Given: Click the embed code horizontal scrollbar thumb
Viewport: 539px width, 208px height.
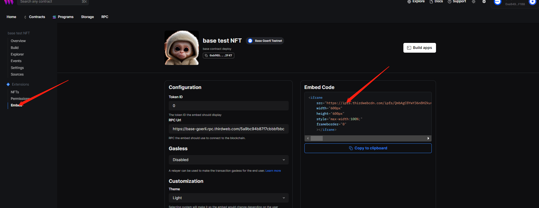Looking at the screenshot, I should click(x=317, y=138).
